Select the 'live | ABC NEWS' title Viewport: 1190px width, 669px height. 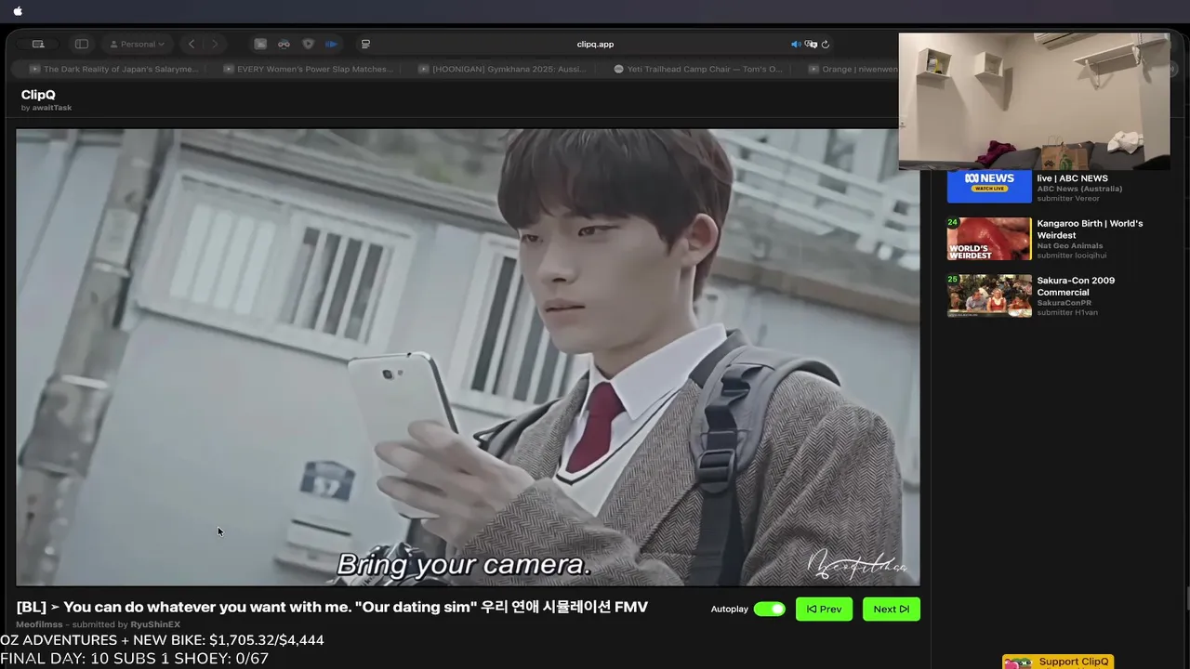tap(1073, 178)
